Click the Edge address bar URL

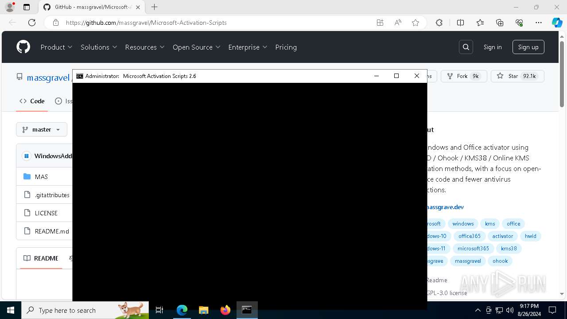tap(146, 23)
